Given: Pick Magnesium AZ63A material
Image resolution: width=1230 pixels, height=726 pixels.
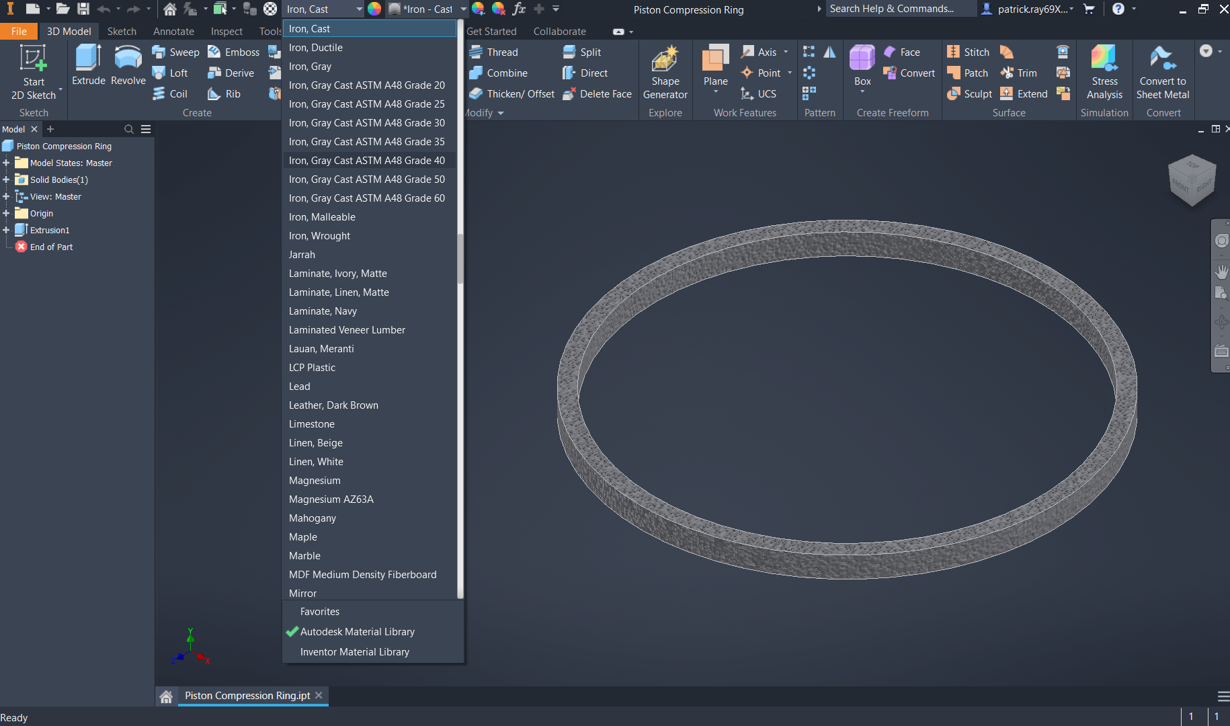Looking at the screenshot, I should 331,499.
